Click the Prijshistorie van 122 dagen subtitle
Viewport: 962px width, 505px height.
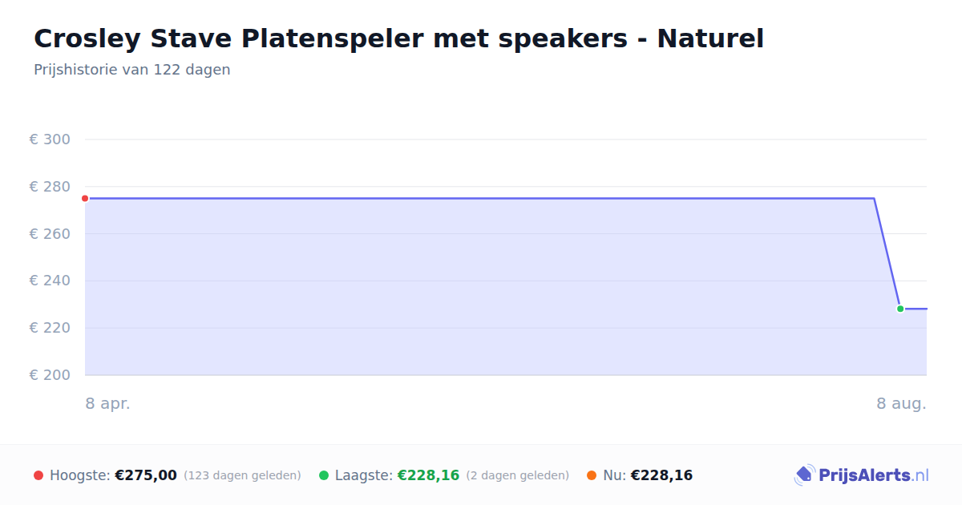(132, 70)
